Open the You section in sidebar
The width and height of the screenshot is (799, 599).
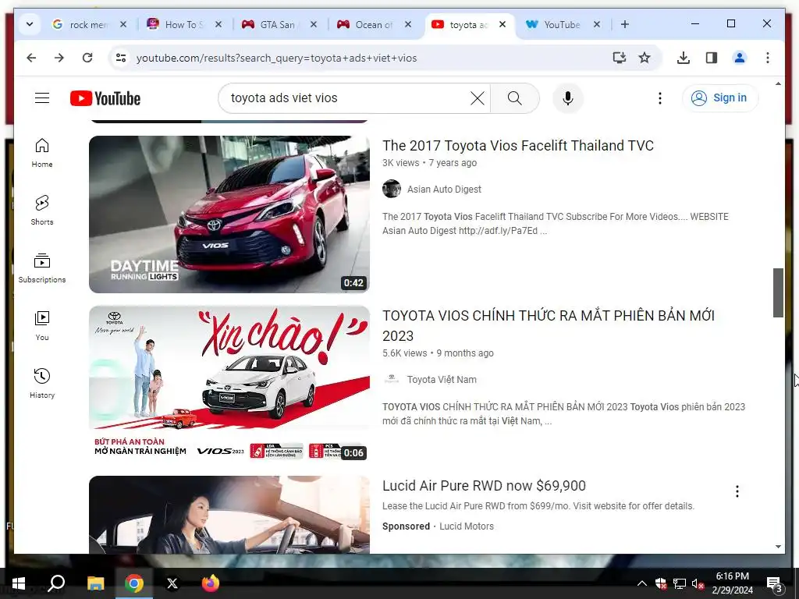pyautogui.click(x=42, y=326)
